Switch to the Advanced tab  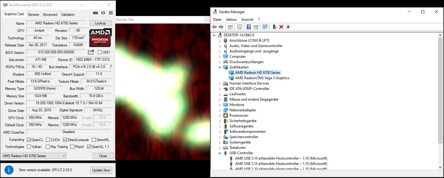tap(50, 14)
